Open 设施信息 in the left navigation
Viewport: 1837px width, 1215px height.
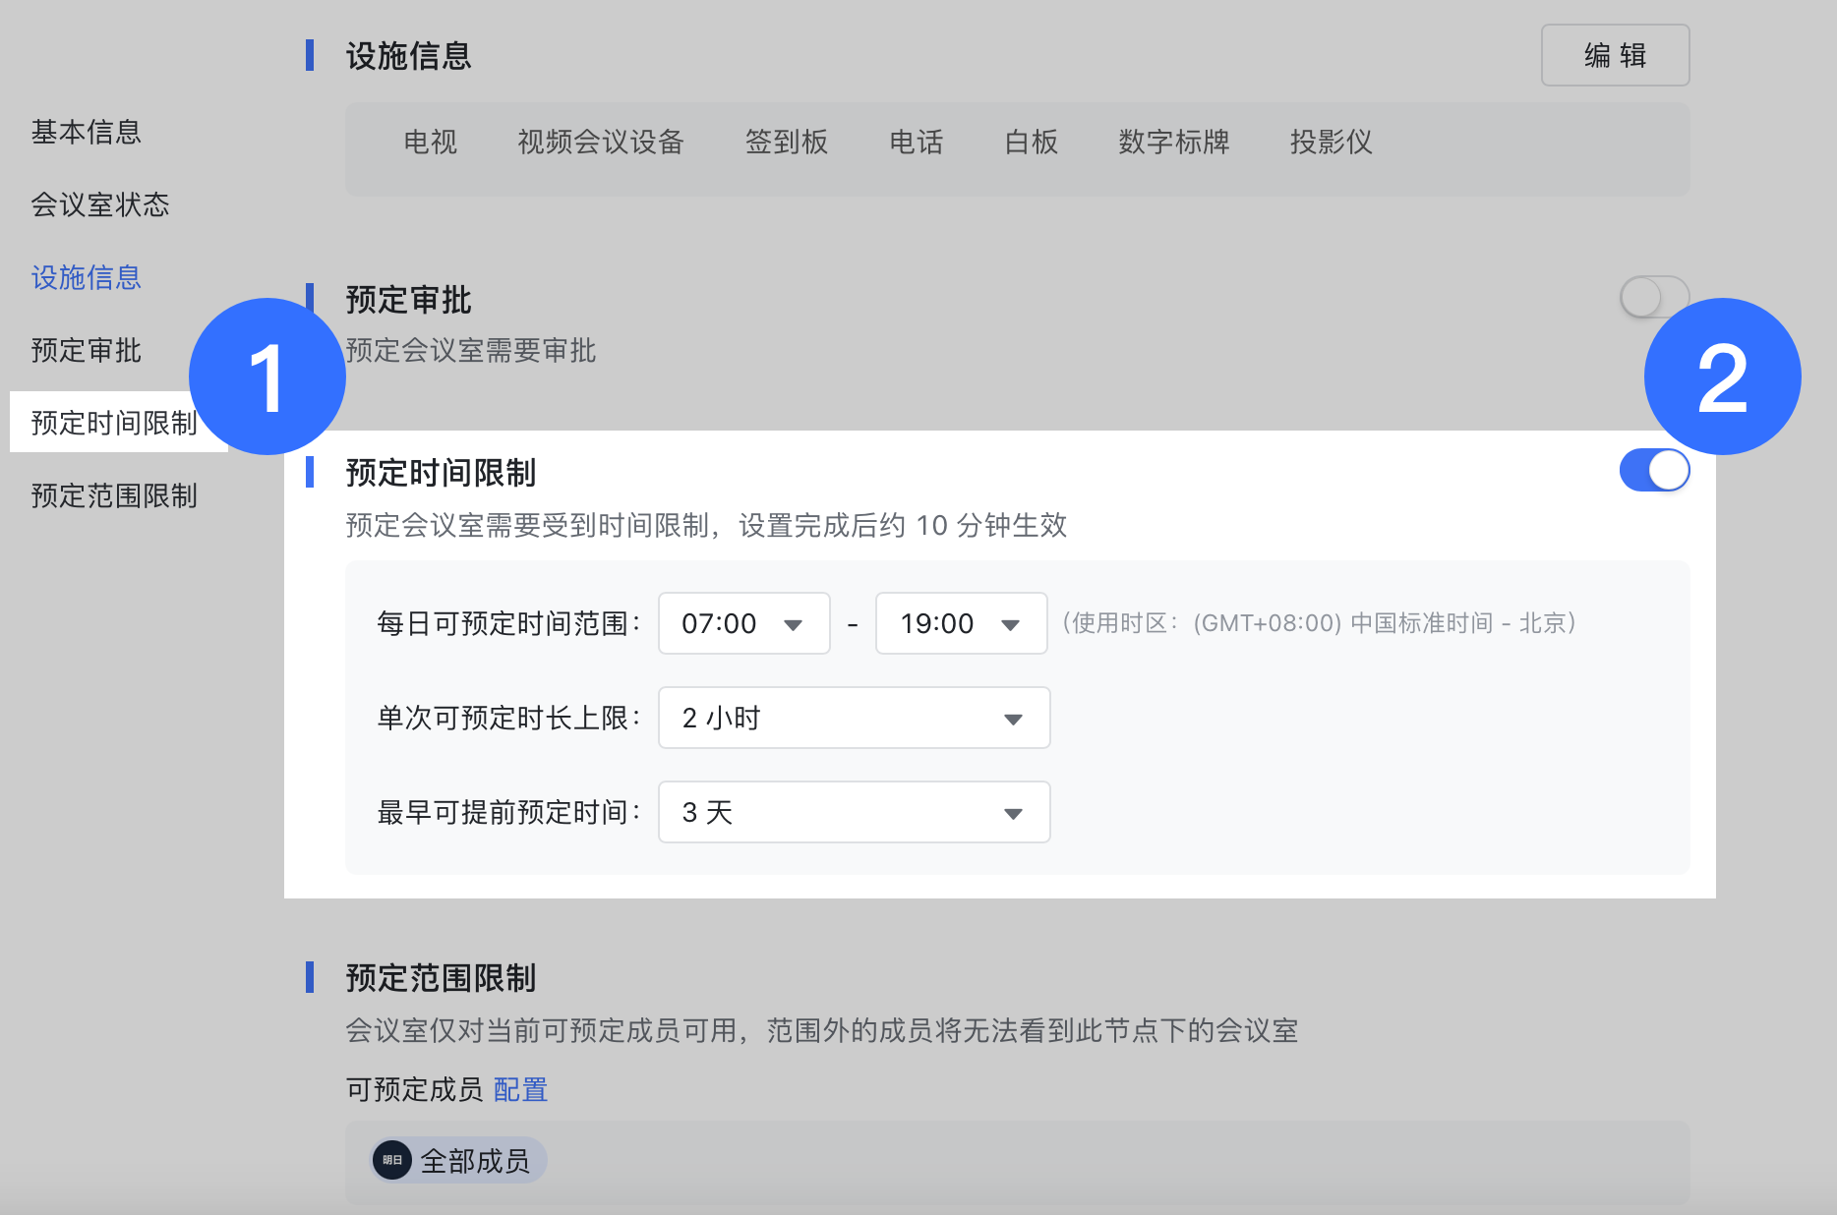pos(87,277)
